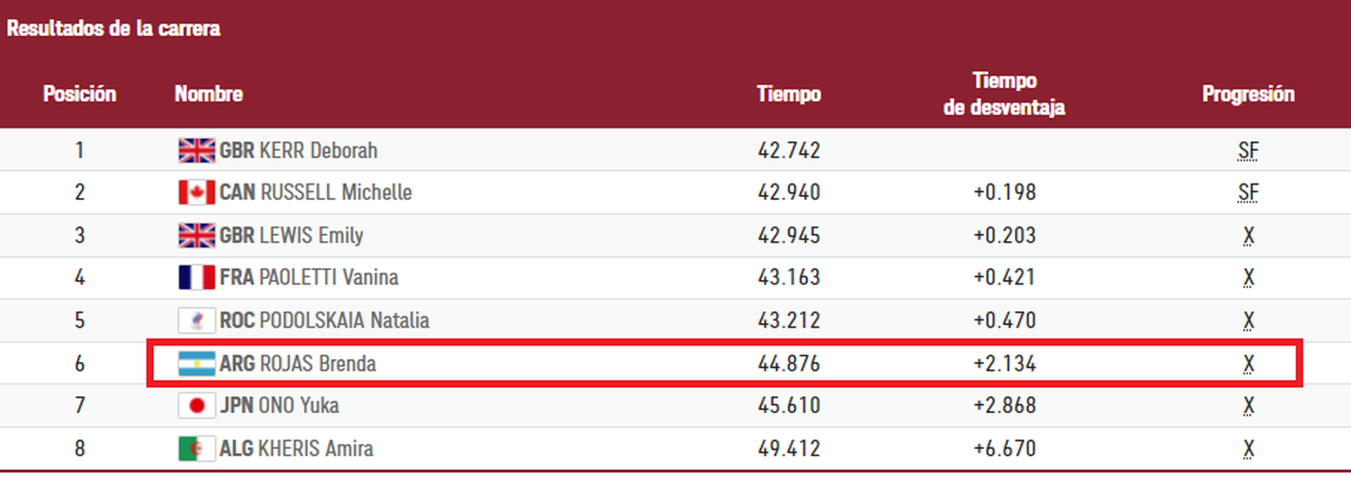Select the SF progression mark for RUSSELL
The width and height of the screenshot is (1351, 477).
point(1247,193)
